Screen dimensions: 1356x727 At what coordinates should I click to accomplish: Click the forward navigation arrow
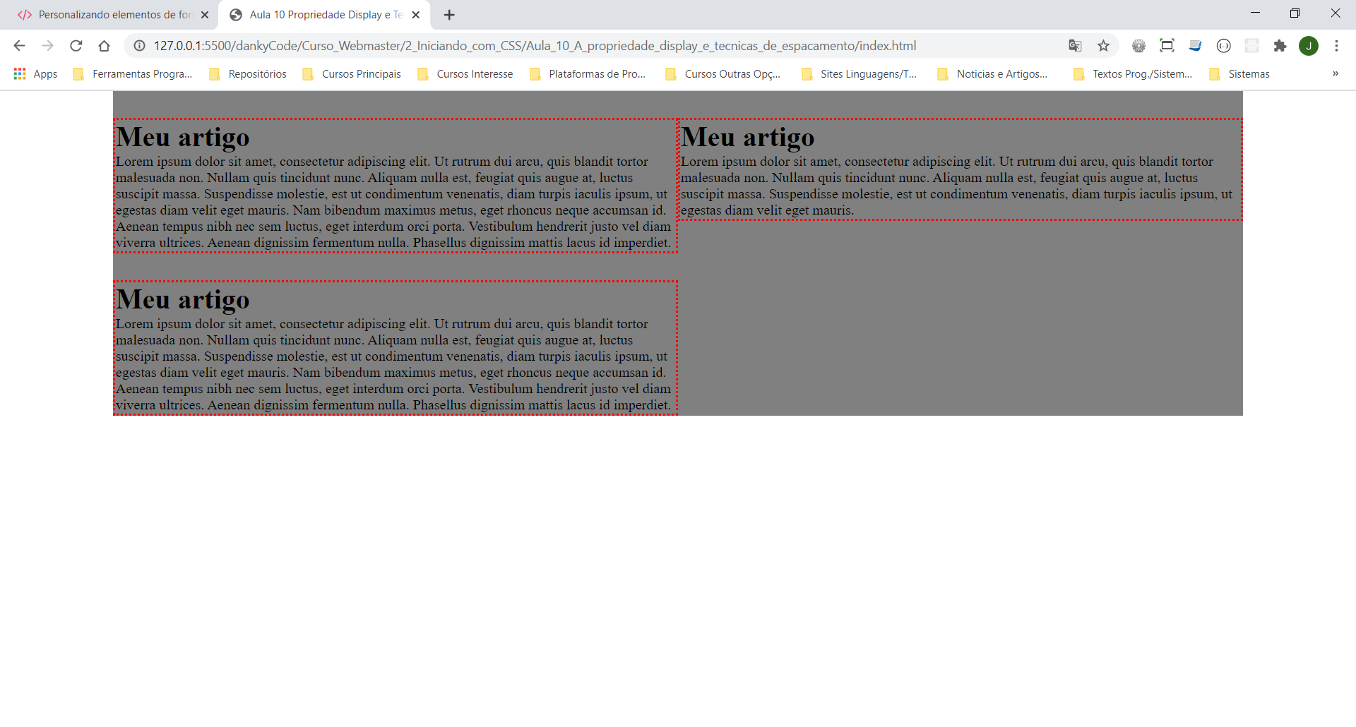point(47,46)
